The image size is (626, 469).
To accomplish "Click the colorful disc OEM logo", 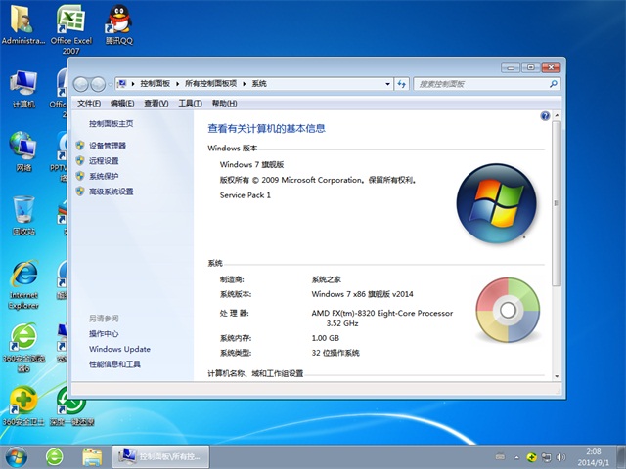I will pyautogui.click(x=508, y=310).
